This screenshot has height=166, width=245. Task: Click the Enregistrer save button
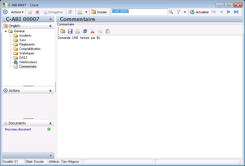[x=53, y=12]
